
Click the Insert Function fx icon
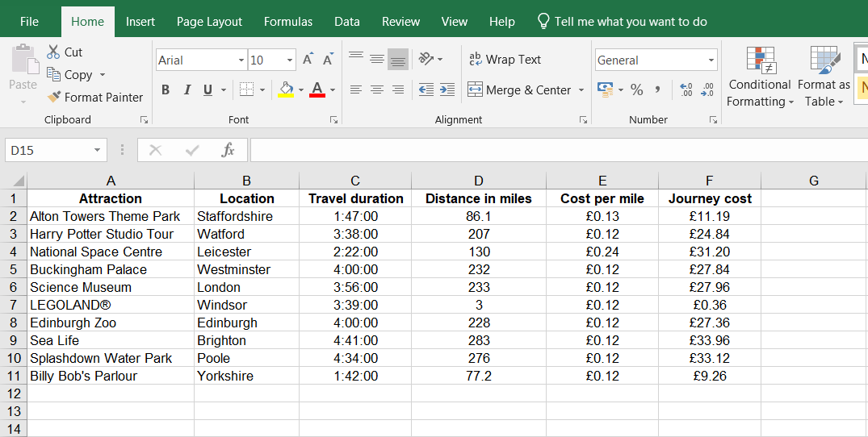coord(228,150)
